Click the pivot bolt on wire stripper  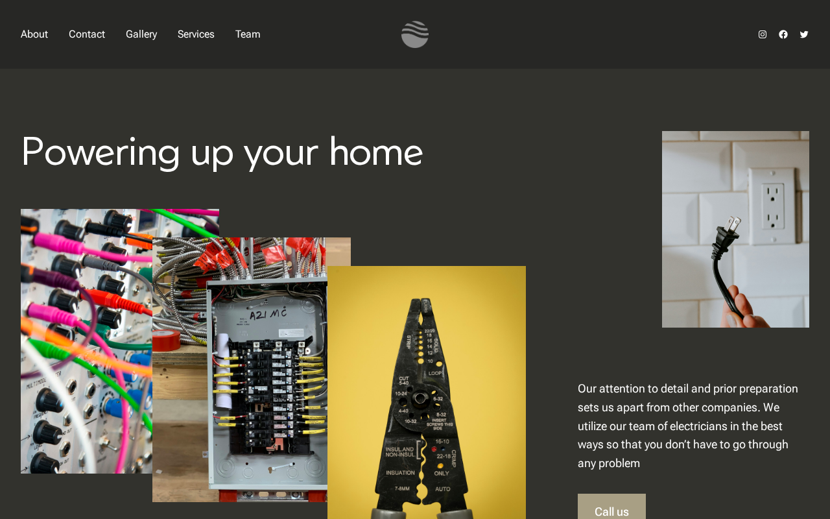click(420, 398)
